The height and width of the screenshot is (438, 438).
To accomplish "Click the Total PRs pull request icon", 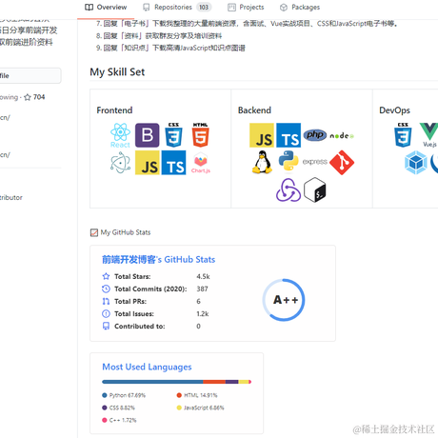I will (x=106, y=301).
